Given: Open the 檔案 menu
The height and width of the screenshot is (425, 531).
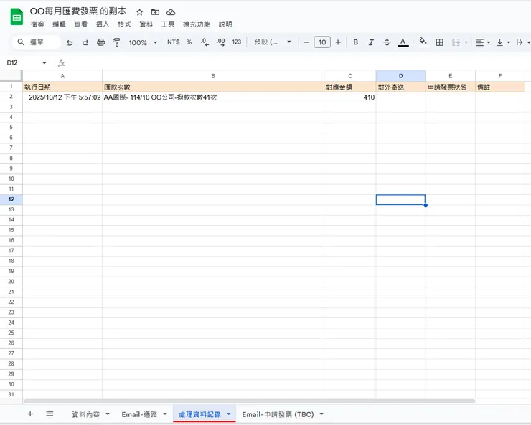Looking at the screenshot, I should [x=37, y=24].
